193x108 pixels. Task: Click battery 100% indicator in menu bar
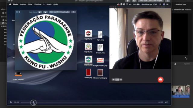point(136,4)
